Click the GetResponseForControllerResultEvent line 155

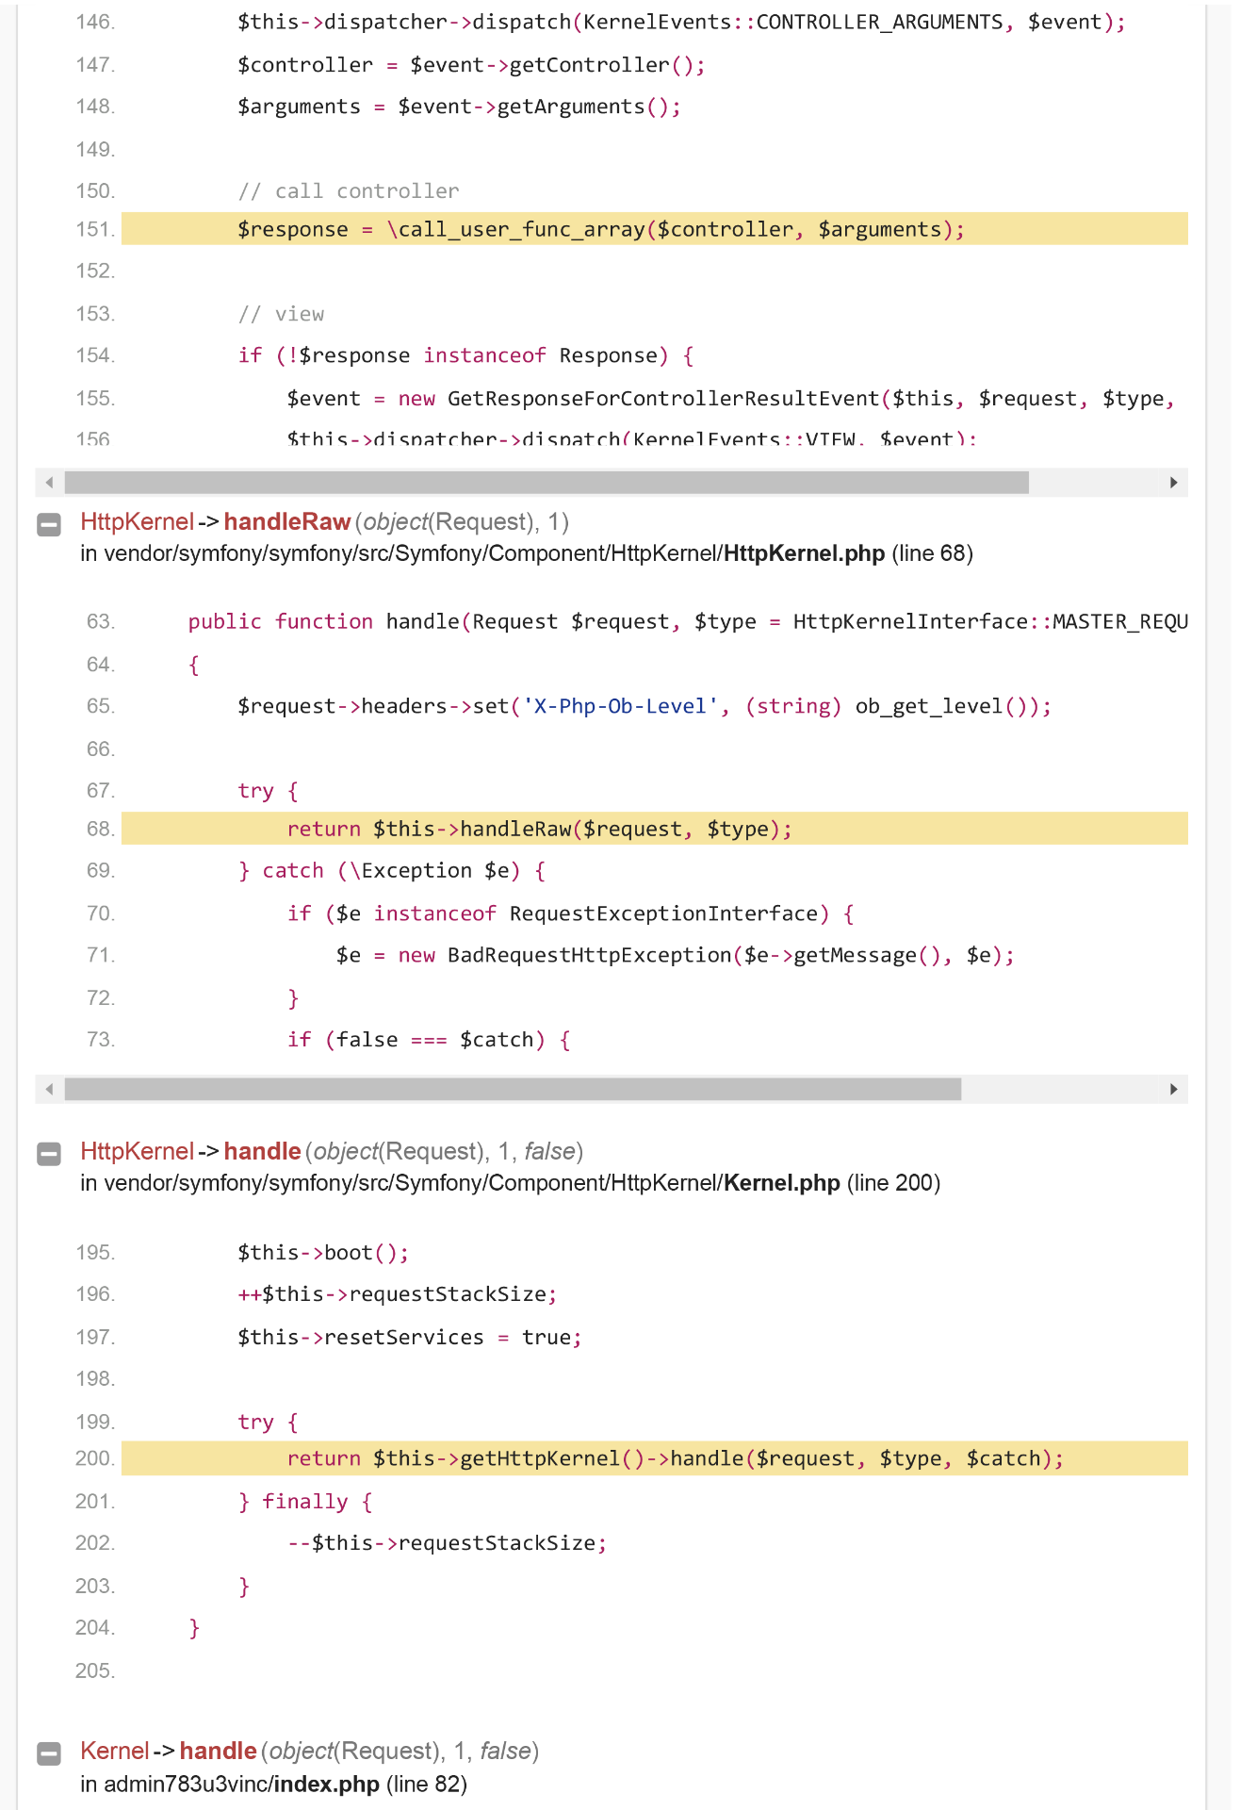pos(731,399)
